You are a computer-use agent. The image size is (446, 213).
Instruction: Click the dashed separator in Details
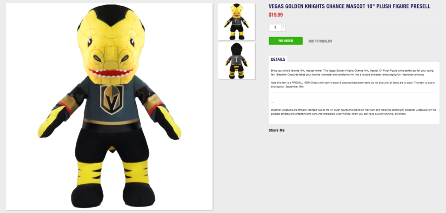273,102
